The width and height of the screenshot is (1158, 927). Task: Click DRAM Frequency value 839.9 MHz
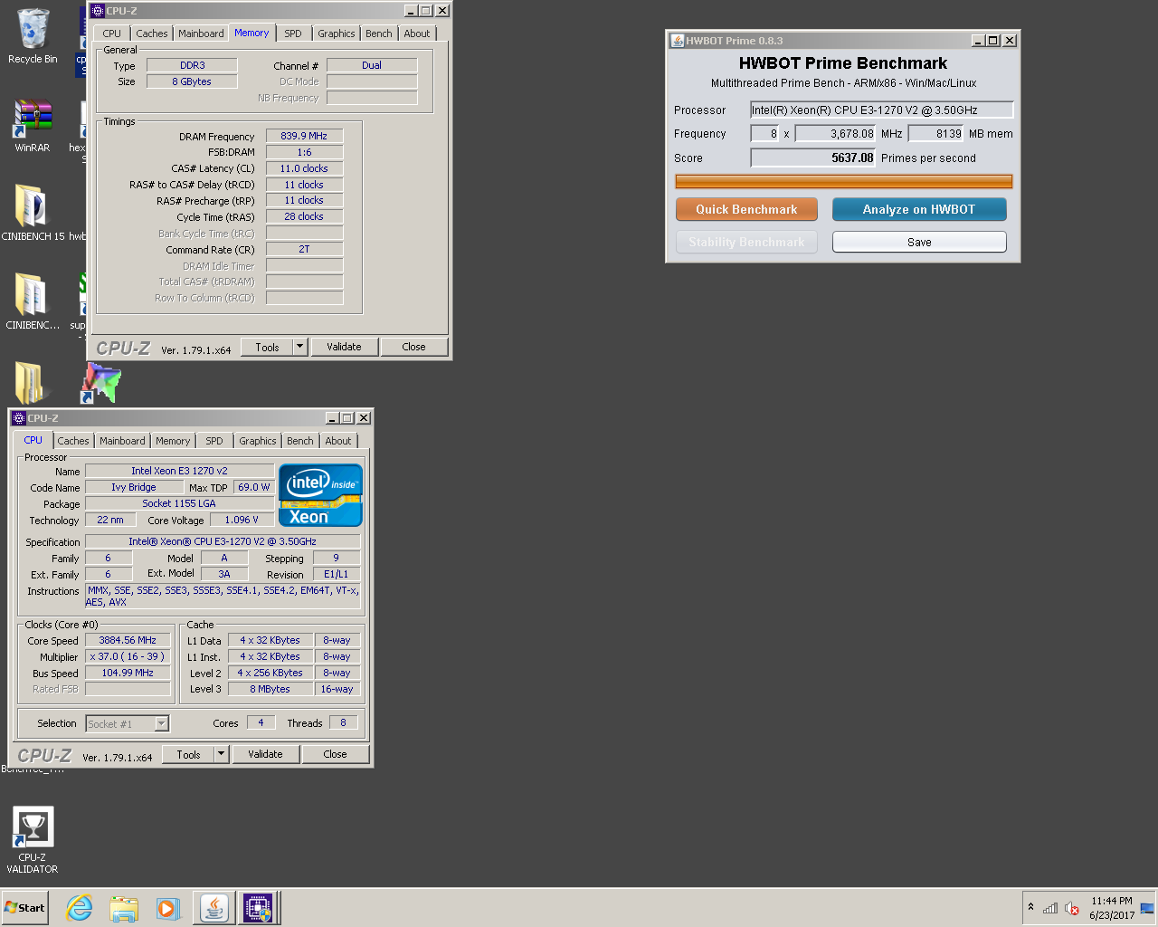304,136
